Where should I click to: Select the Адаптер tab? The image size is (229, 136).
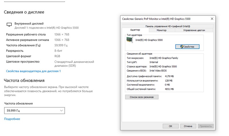point(135,30)
